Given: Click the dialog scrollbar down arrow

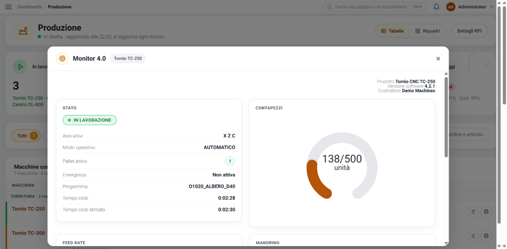Looking at the screenshot, I should pyautogui.click(x=446, y=243).
